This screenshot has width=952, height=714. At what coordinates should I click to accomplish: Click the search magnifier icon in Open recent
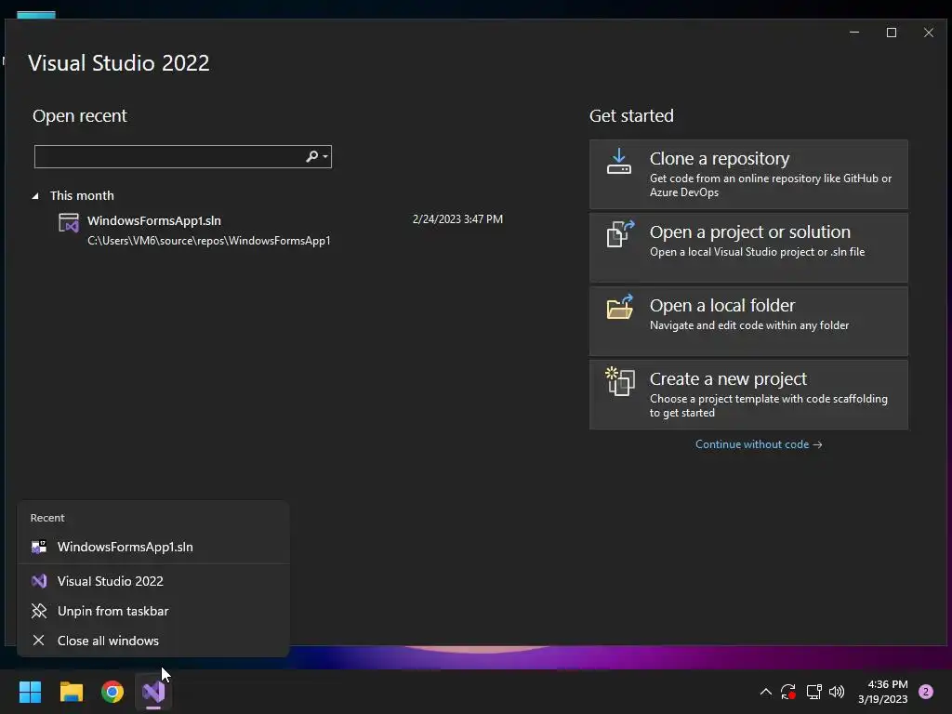point(311,156)
